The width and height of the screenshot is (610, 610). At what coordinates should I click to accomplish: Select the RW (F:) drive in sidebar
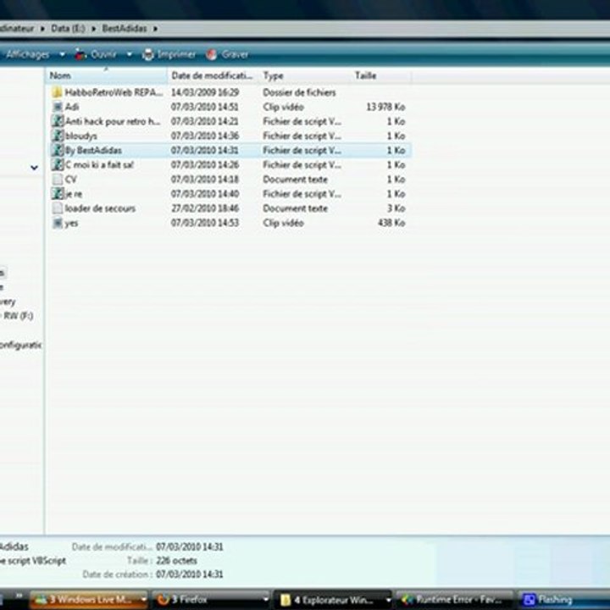click(17, 315)
